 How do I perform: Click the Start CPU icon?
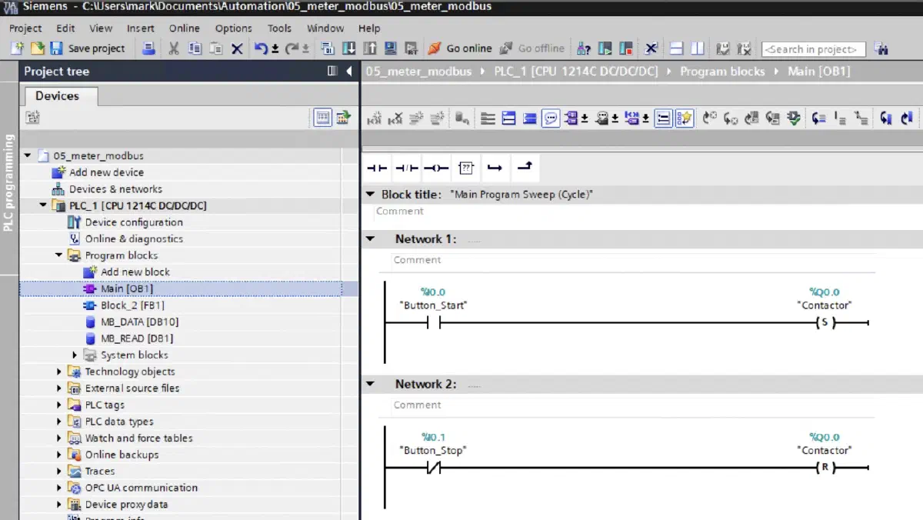tap(606, 48)
